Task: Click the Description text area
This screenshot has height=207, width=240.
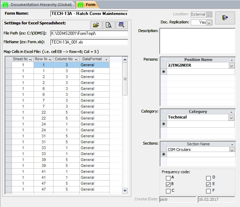Action: (197, 41)
